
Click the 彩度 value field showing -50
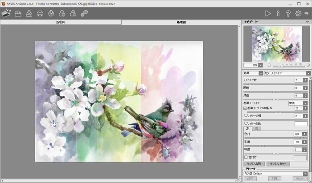(298, 142)
